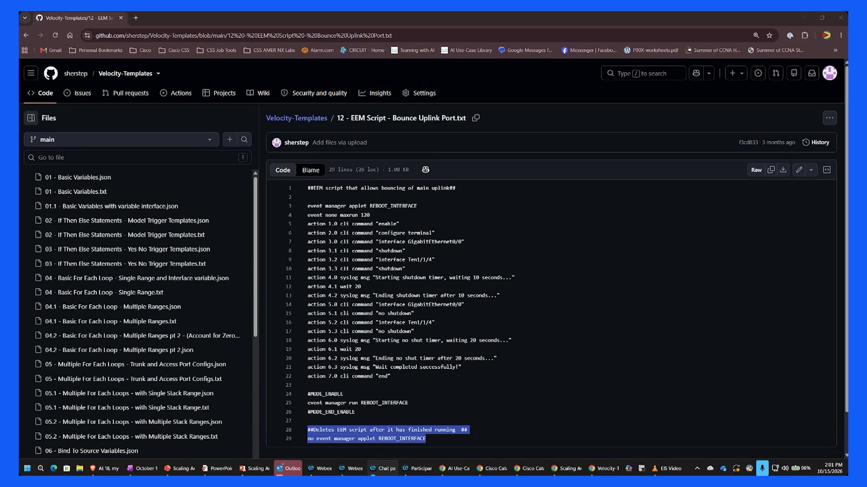Open the symbols panel icon
Image resolution: width=867 pixels, height=487 pixels.
click(827, 170)
